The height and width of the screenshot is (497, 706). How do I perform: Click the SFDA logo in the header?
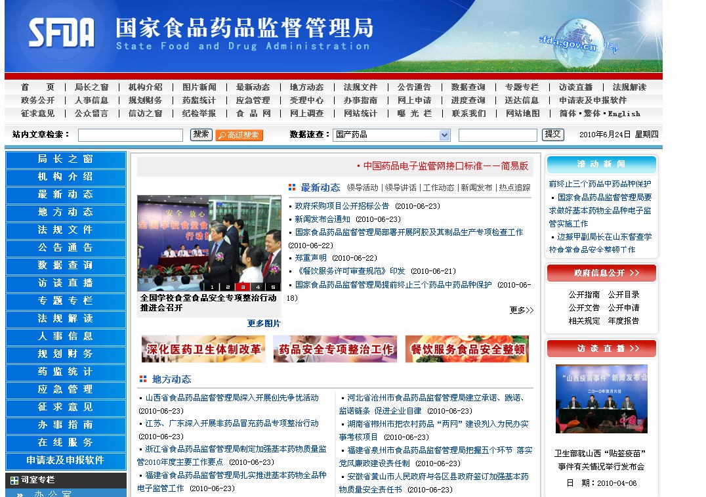pyautogui.click(x=61, y=32)
